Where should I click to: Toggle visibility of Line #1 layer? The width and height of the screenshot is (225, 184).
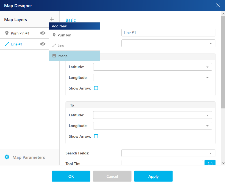tap(43, 44)
